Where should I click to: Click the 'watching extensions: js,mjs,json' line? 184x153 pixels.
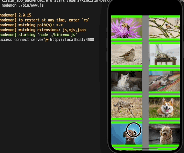(x=43, y=30)
